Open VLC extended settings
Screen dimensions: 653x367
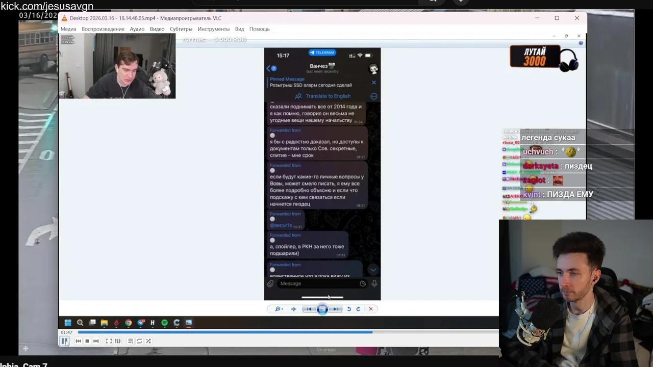118,341
